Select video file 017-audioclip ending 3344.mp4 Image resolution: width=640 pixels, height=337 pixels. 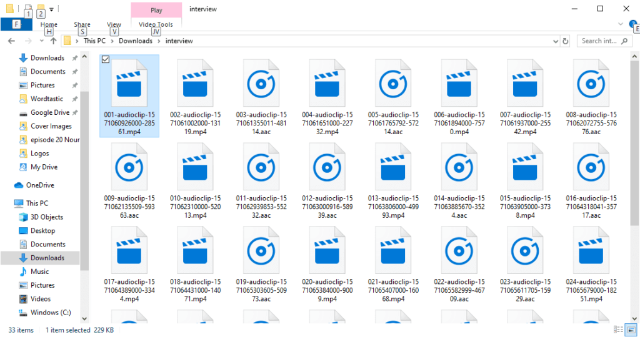click(x=129, y=264)
